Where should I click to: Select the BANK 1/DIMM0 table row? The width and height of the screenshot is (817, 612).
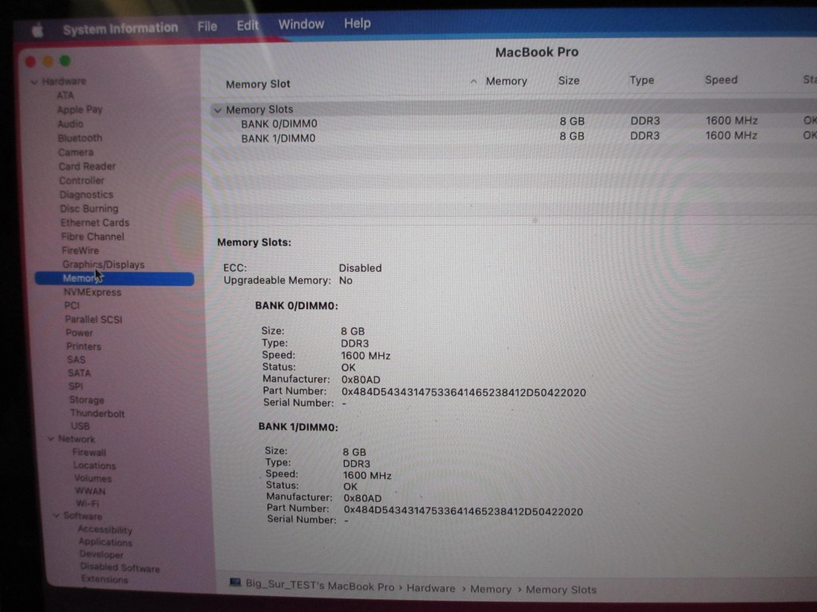click(x=278, y=138)
